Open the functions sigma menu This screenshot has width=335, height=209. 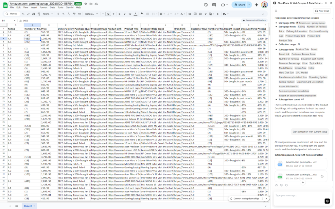pyautogui.click(x=218, y=14)
